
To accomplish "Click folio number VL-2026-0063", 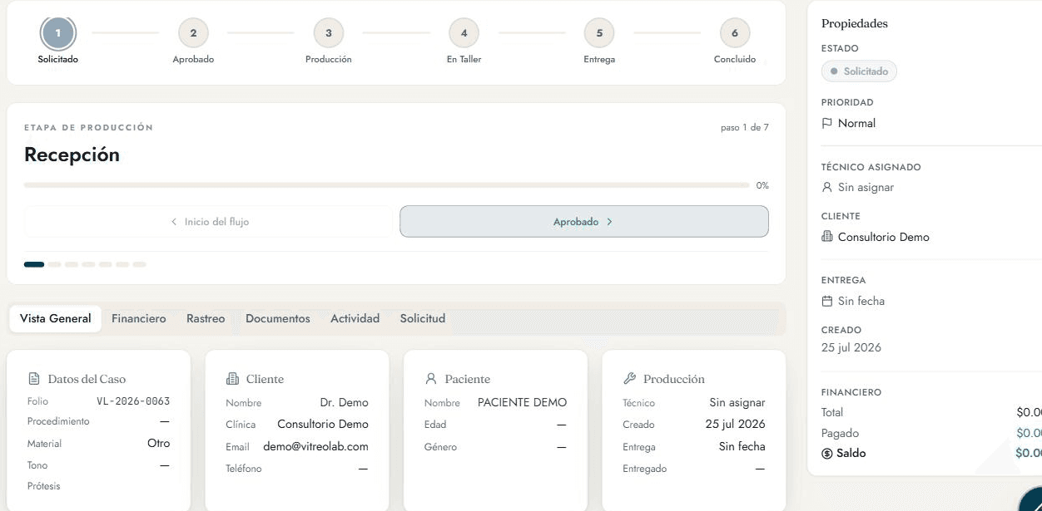I will pyautogui.click(x=133, y=401).
